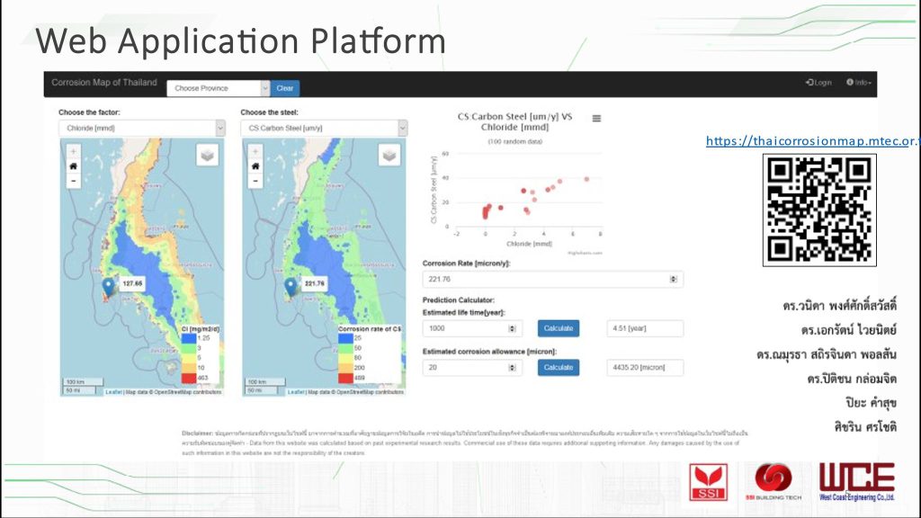Zoom out on the chloride map
Screen dimensions: 921x518
(x=73, y=180)
